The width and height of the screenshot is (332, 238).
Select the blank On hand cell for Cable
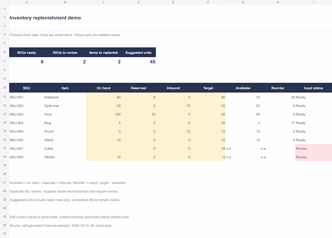[x=104, y=148]
